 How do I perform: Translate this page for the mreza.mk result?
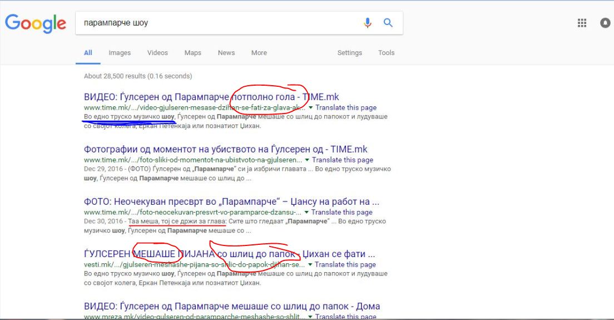coord(345,316)
